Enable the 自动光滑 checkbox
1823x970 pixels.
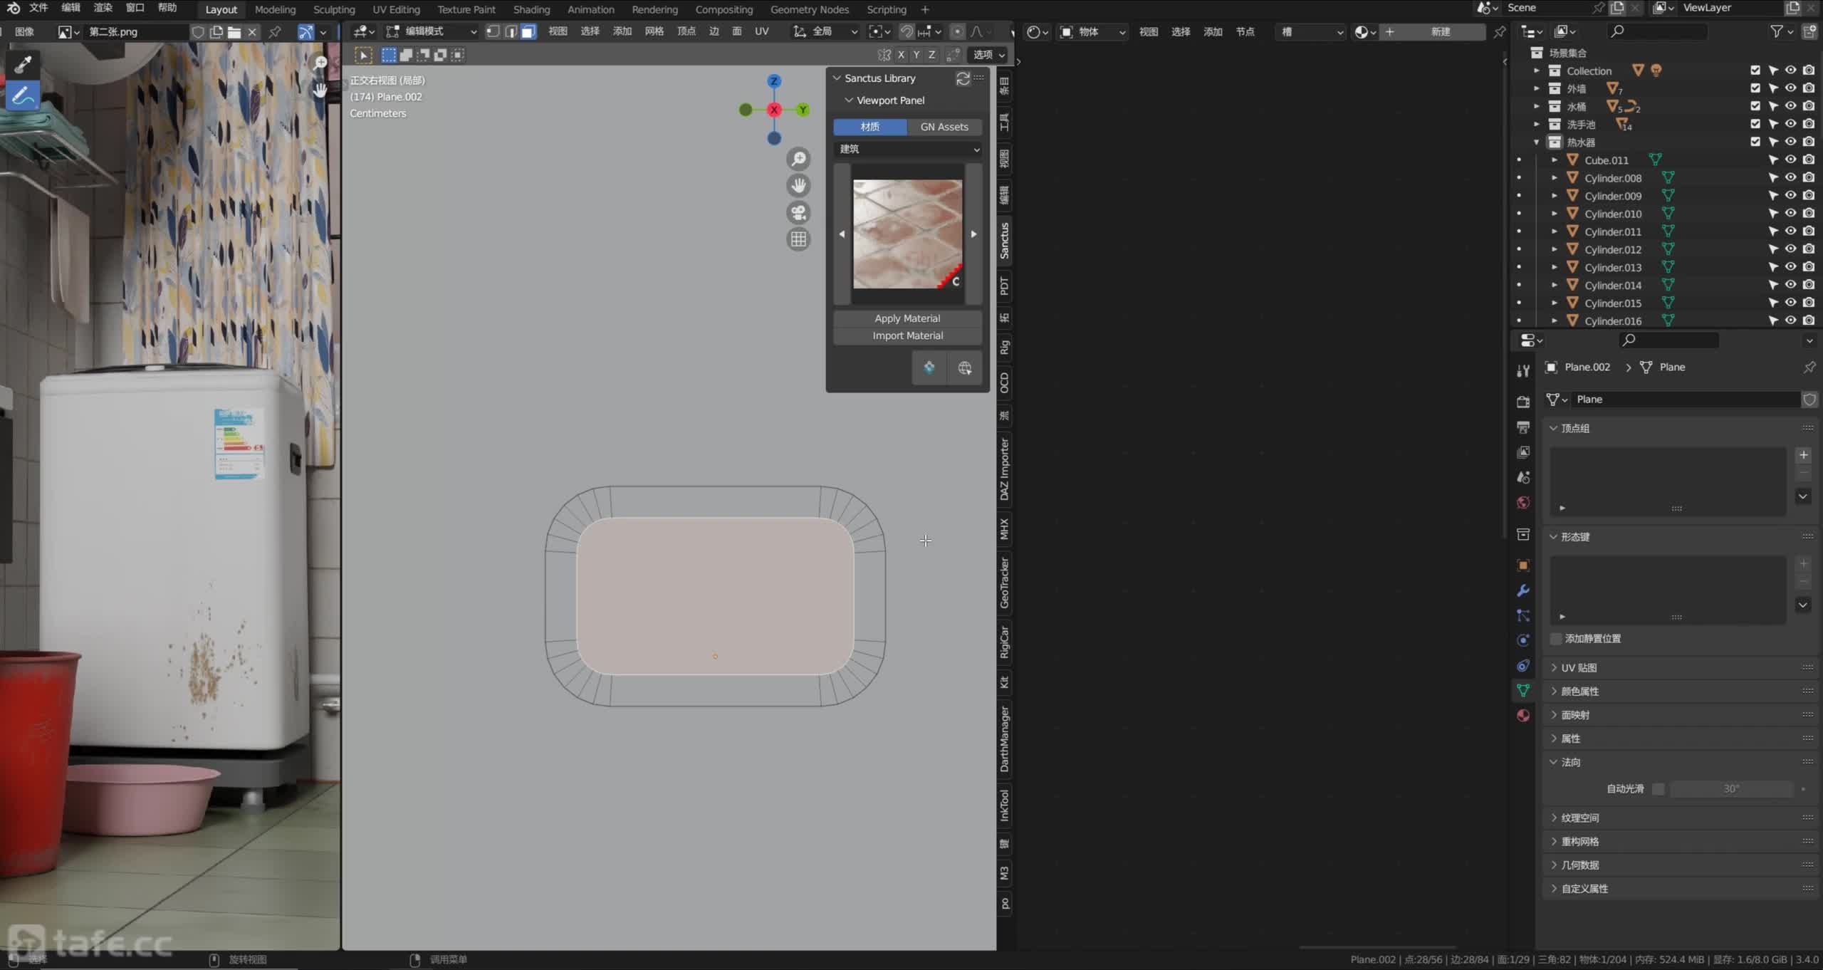[x=1658, y=789]
